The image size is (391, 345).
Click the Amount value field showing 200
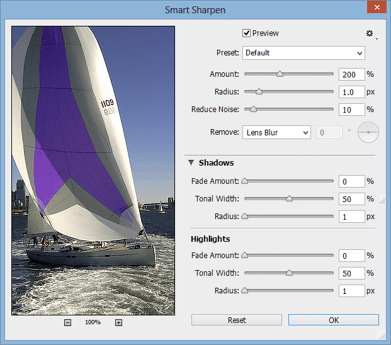pos(352,74)
